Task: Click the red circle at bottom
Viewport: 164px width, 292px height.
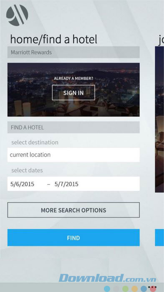Action: [x=153, y=289]
